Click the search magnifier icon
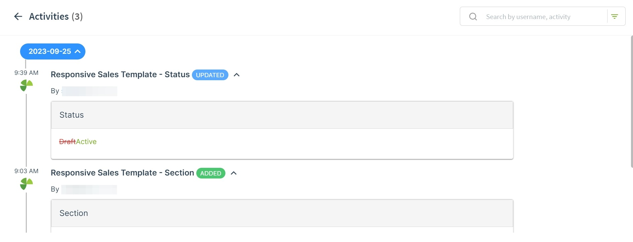Screen dimensions: 633x242 pyautogui.click(x=473, y=16)
